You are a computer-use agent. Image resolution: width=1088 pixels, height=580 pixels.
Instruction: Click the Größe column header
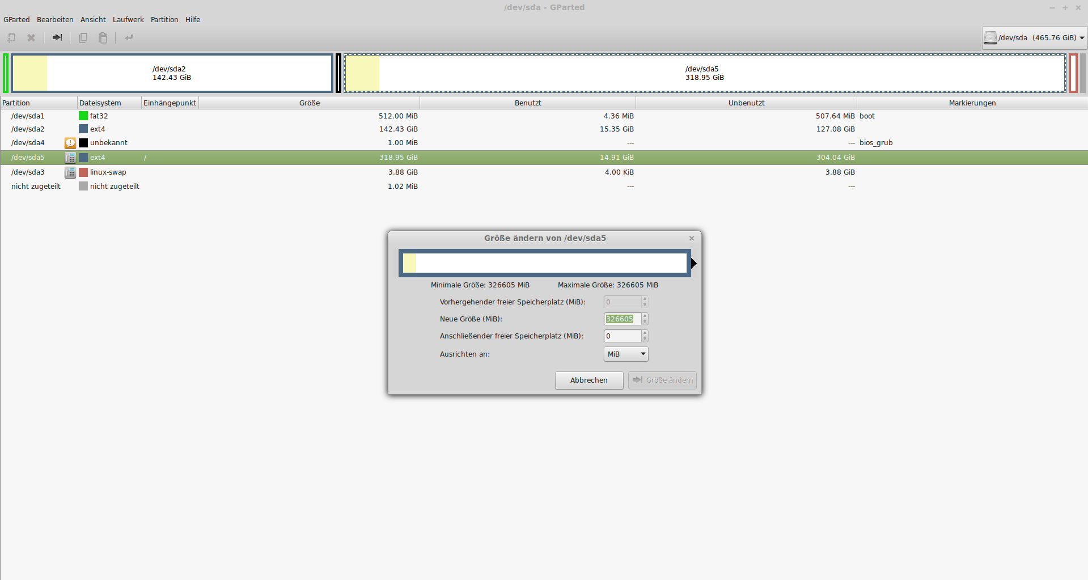[310, 103]
